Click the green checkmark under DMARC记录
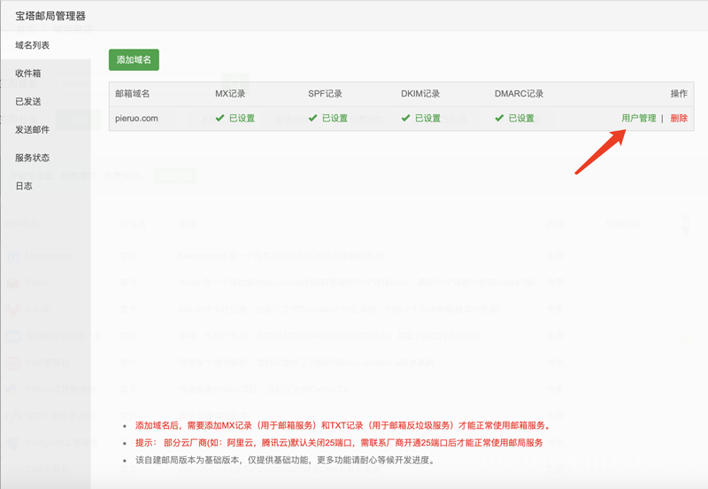This screenshot has width=708, height=489. (x=500, y=119)
